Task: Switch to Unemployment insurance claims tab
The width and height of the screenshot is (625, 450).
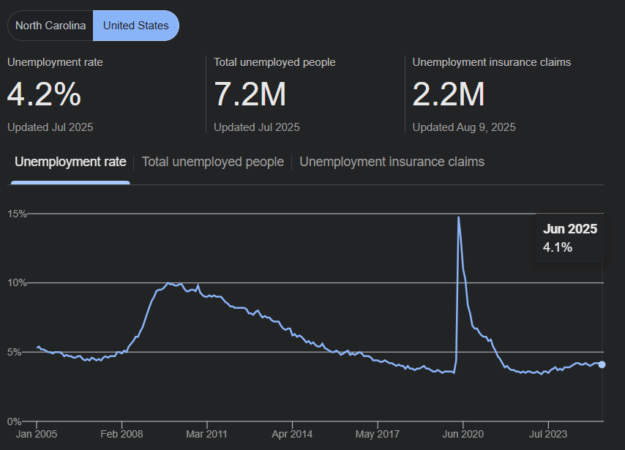Action: (392, 162)
